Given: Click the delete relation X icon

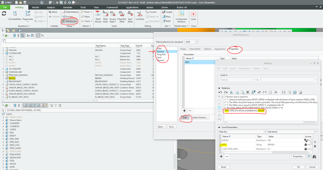Looking at the screenshot, I should click(x=248, y=92).
